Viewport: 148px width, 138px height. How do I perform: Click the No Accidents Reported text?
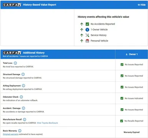[x=103, y=24]
